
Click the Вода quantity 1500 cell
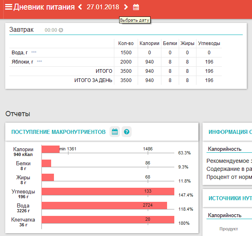pyautogui.click(x=126, y=53)
